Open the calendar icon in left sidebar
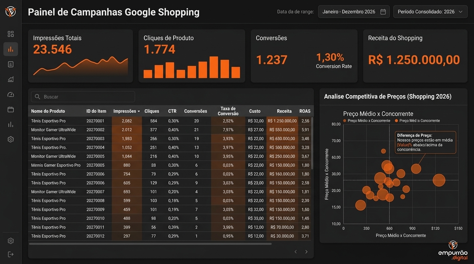 11,109
